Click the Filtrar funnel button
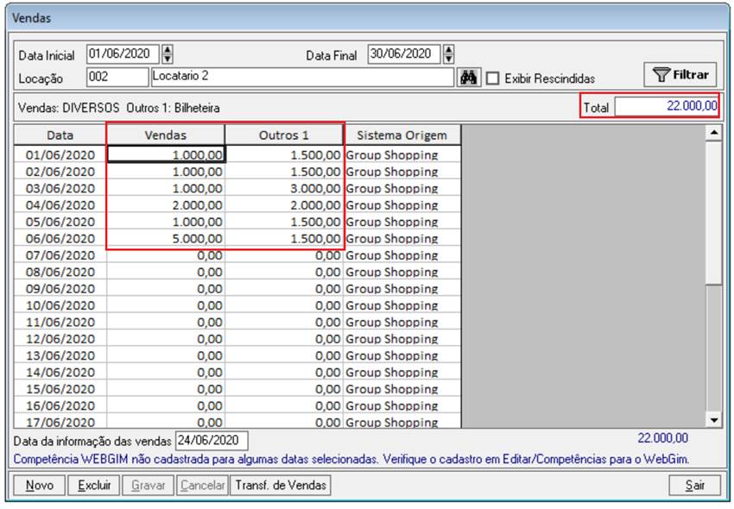This screenshot has height=509, width=734. click(680, 75)
